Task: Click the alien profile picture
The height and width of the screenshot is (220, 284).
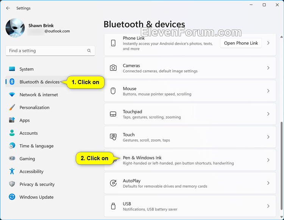Action: point(15,28)
